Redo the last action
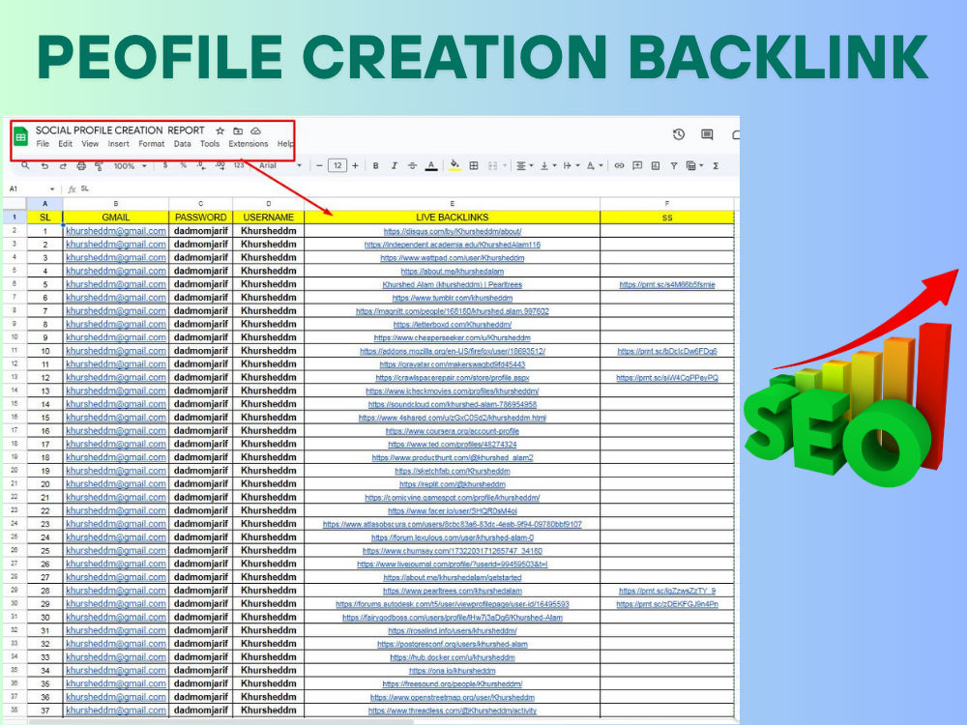 tap(63, 166)
